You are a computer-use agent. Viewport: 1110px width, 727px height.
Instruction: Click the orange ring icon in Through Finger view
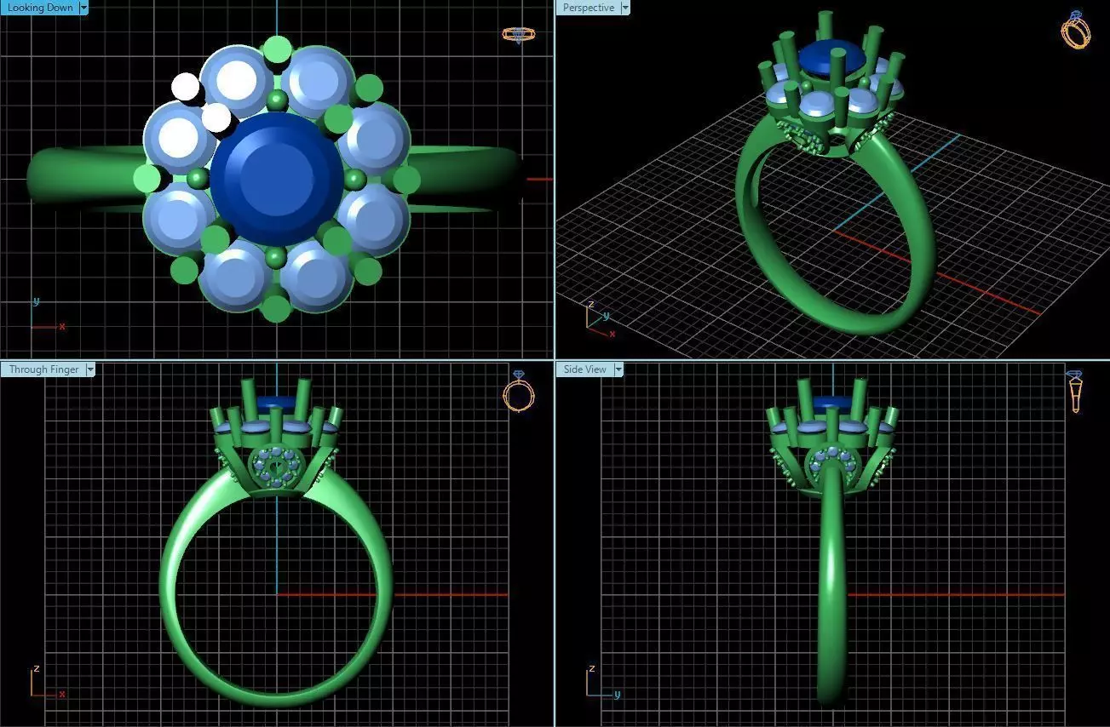pyautogui.click(x=518, y=392)
